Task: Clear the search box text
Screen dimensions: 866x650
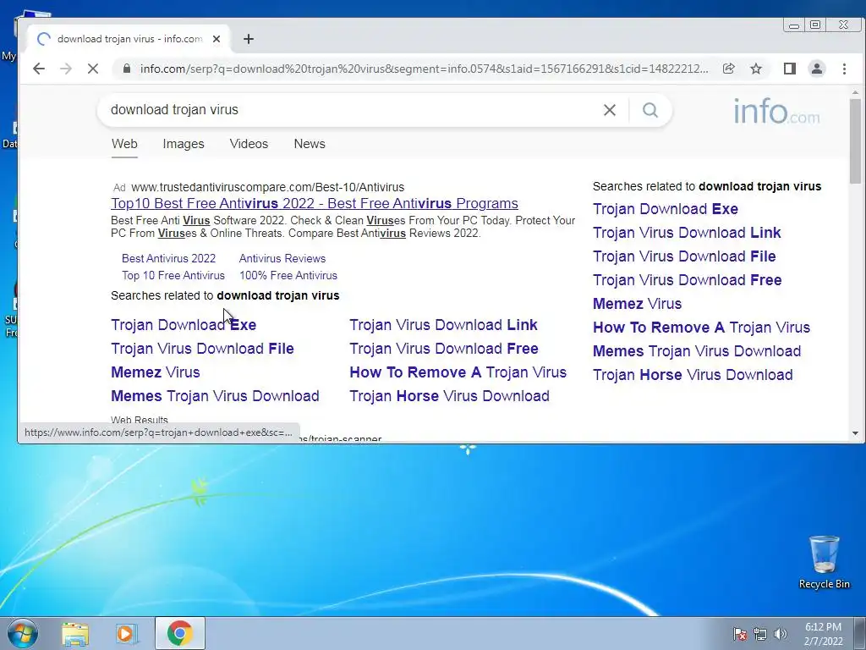Action: tap(610, 110)
